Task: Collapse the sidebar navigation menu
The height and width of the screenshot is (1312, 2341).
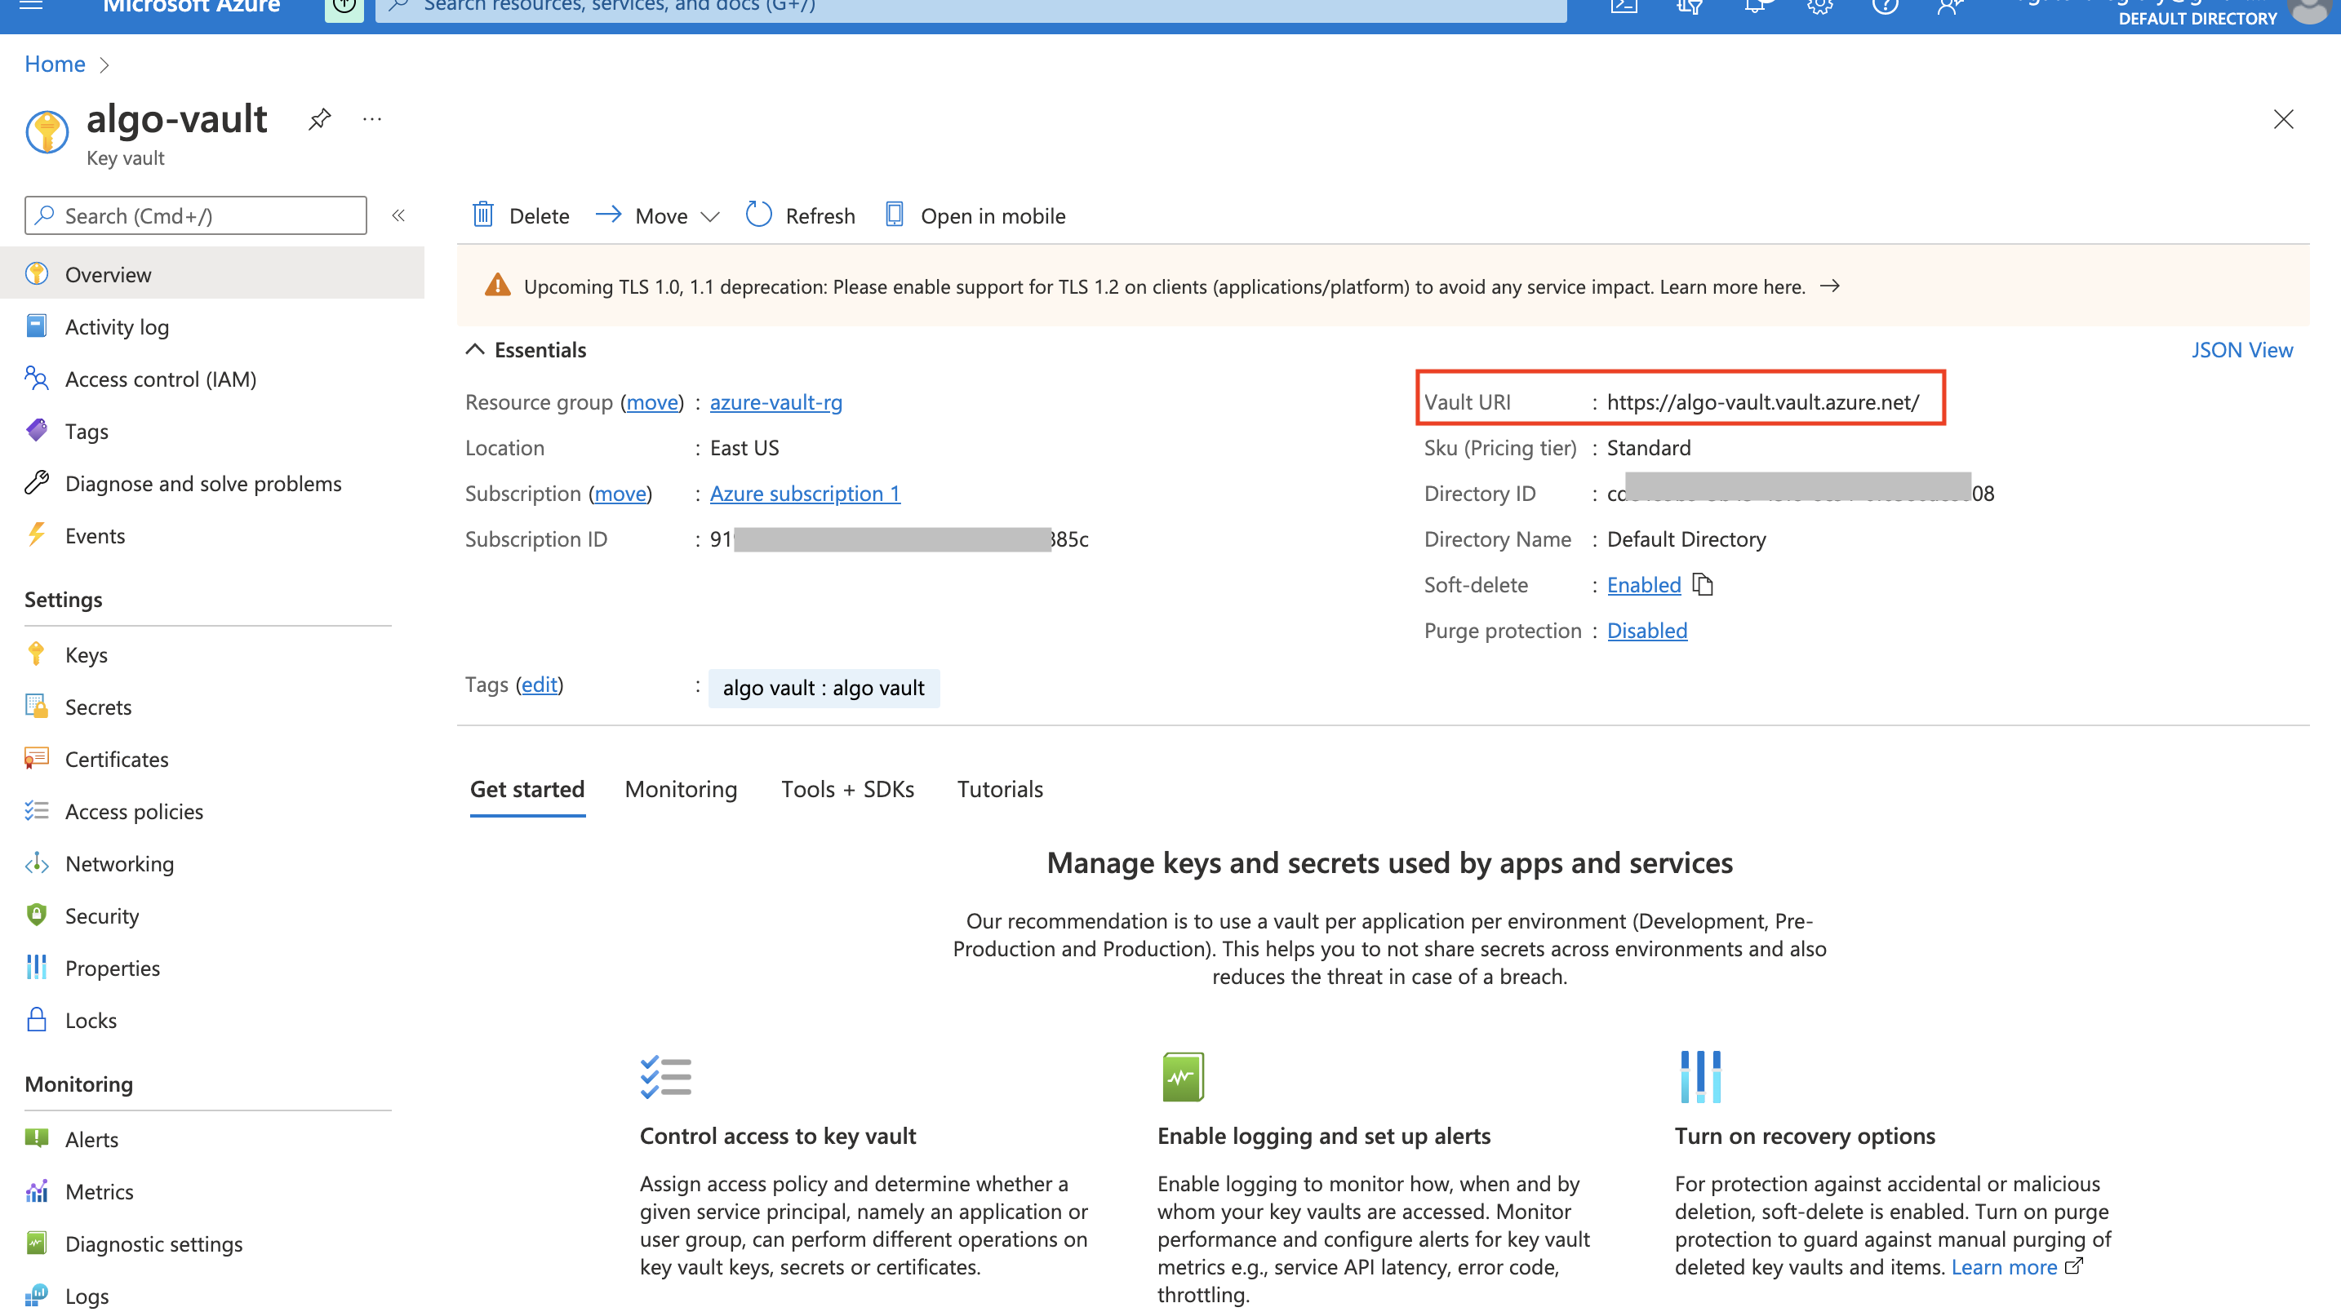Action: point(398,215)
